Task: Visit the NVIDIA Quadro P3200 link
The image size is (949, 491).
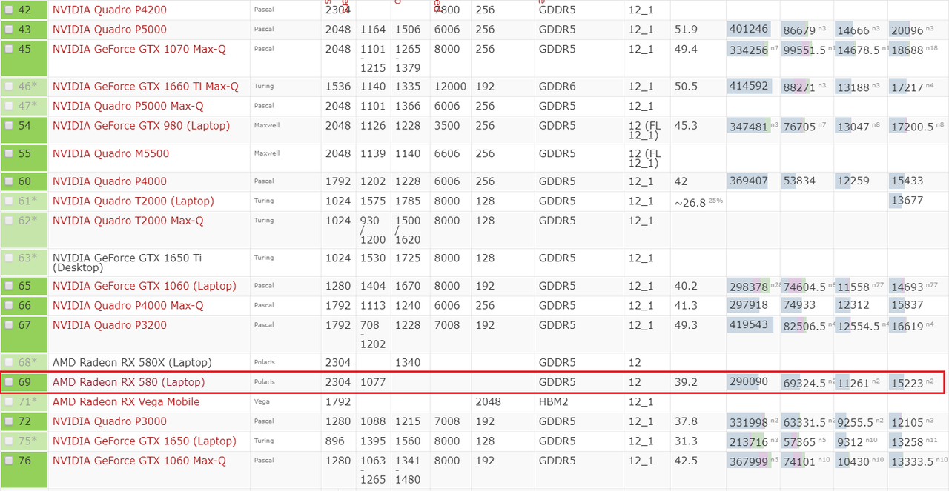Action: pos(110,325)
